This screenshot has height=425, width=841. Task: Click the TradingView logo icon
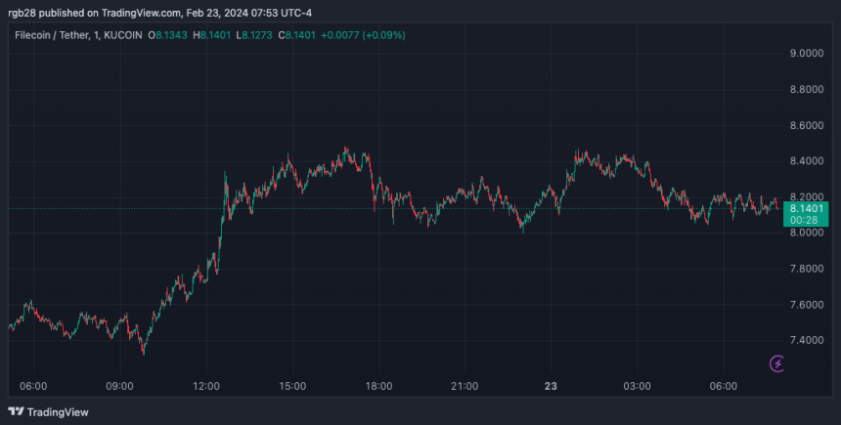pos(18,411)
